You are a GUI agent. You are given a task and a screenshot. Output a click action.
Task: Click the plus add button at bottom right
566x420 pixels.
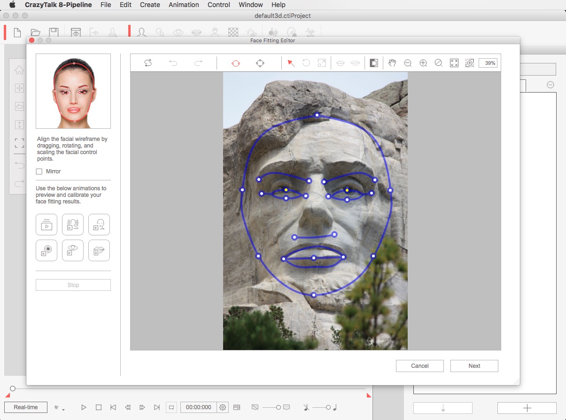click(527, 408)
